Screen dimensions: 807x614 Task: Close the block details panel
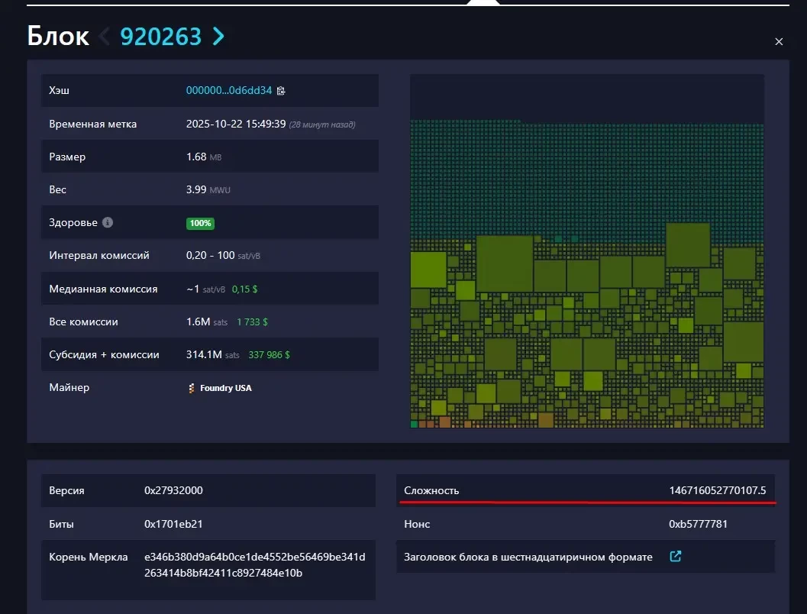(779, 42)
